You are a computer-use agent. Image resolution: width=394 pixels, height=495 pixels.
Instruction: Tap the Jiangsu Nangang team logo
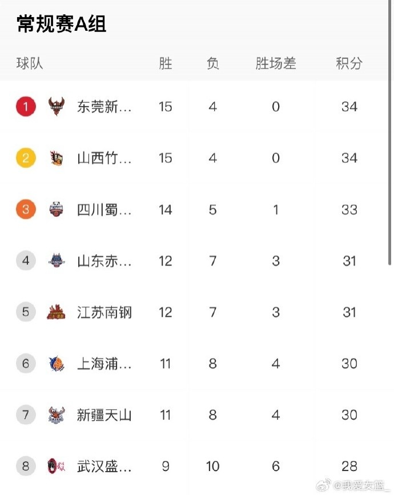(x=57, y=312)
